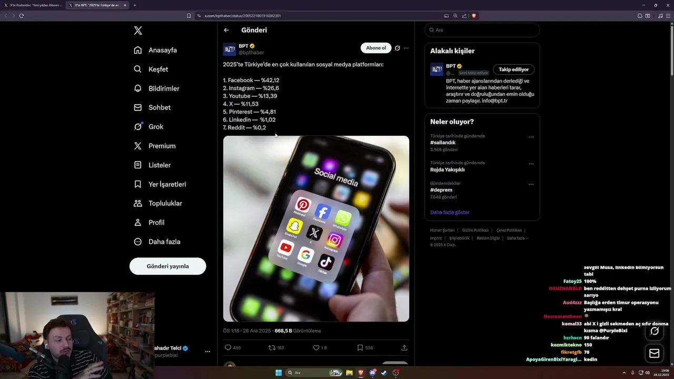
Task: Open Gizlilik Politikası footer link
Action: point(475,230)
